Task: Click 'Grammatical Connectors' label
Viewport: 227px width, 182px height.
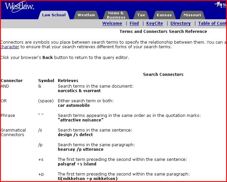Action: pyautogui.click(x=13, y=133)
